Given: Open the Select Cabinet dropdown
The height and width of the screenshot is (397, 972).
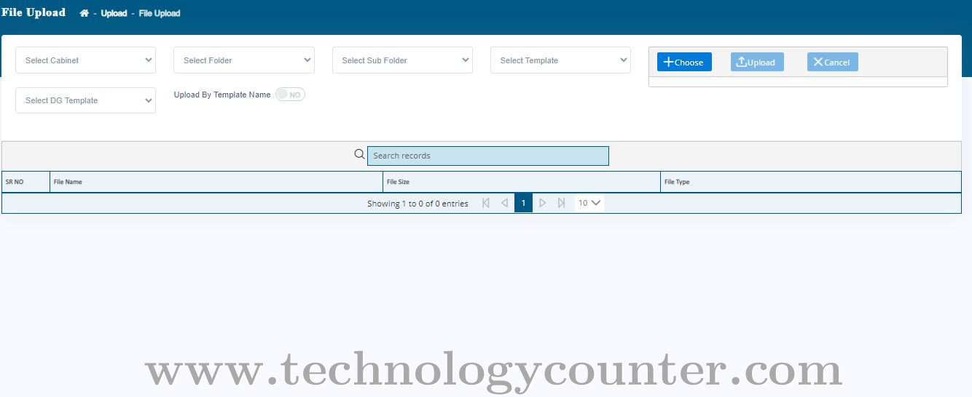Looking at the screenshot, I should point(85,60).
